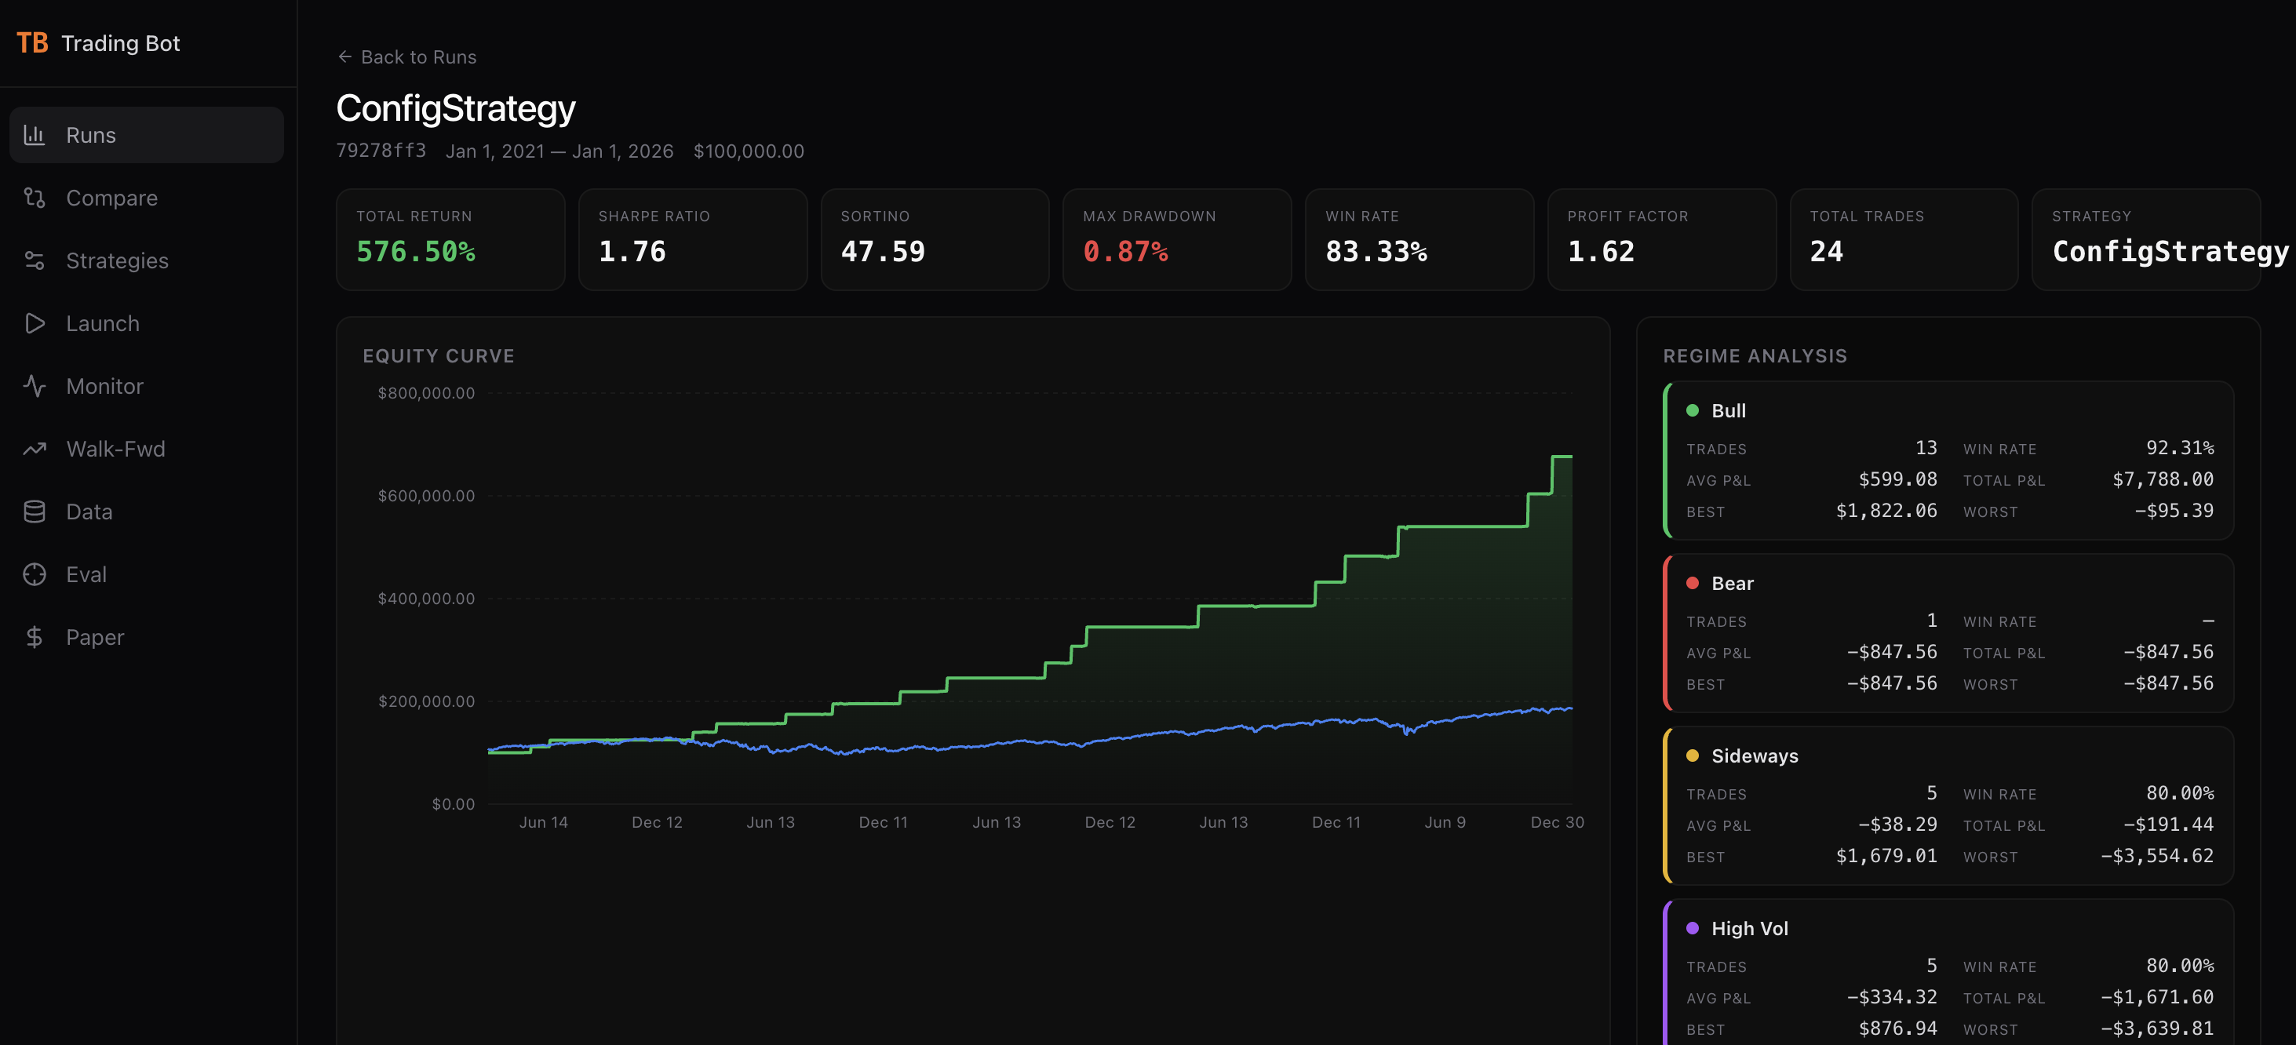Viewport: 2296px width, 1045px height.
Task: Open the Strategies menu item
Action: (117, 260)
